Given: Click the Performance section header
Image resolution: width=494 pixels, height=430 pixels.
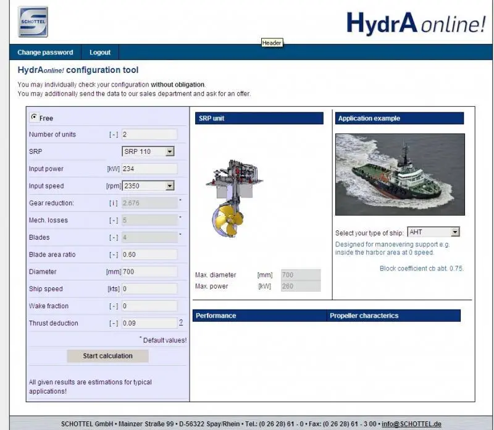Looking at the screenshot, I should click(x=259, y=316).
